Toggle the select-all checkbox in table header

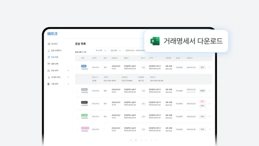(78, 58)
